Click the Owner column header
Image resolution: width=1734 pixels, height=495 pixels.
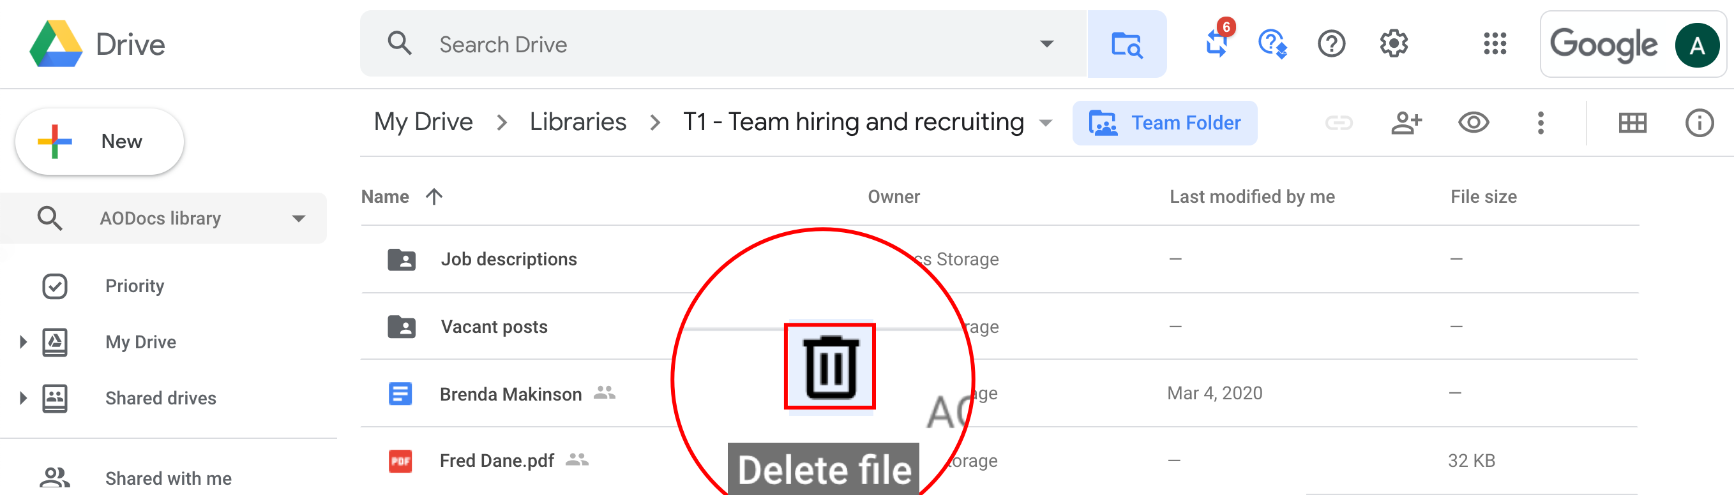tap(893, 196)
